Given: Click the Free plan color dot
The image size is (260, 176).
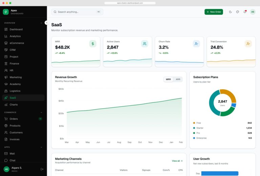Looking at the screenshot, I should click(x=194, y=123).
